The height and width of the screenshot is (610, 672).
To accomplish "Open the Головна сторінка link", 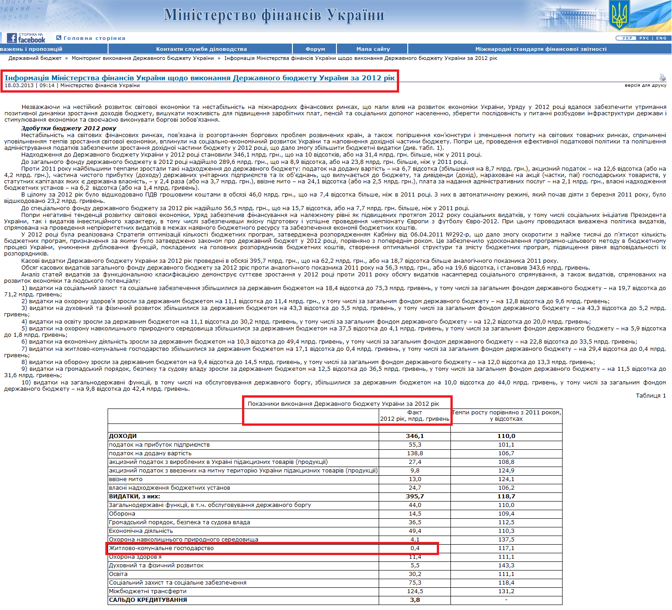I will pos(94,38).
